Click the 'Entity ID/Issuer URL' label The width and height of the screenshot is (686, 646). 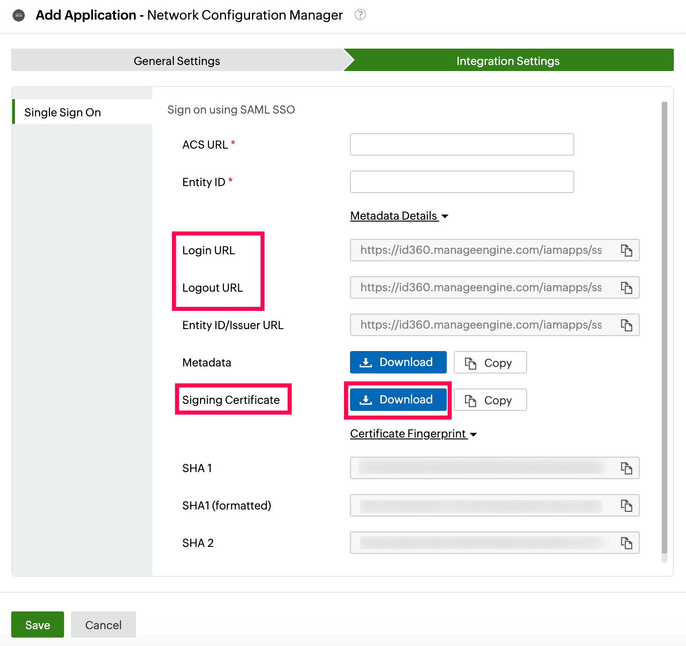[x=233, y=325]
